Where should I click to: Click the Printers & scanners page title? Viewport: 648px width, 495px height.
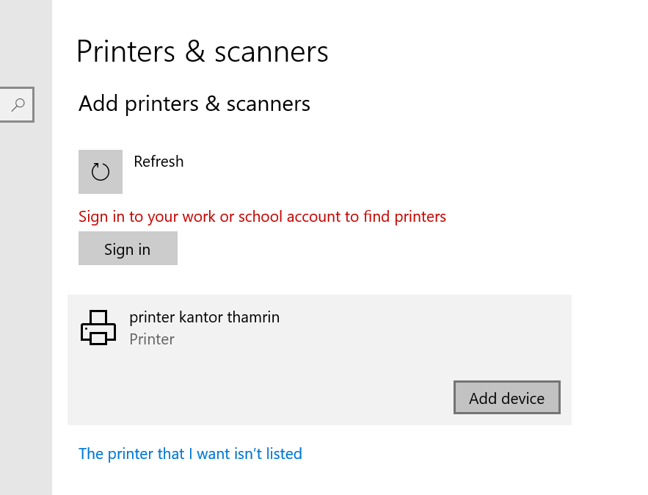coord(202,52)
